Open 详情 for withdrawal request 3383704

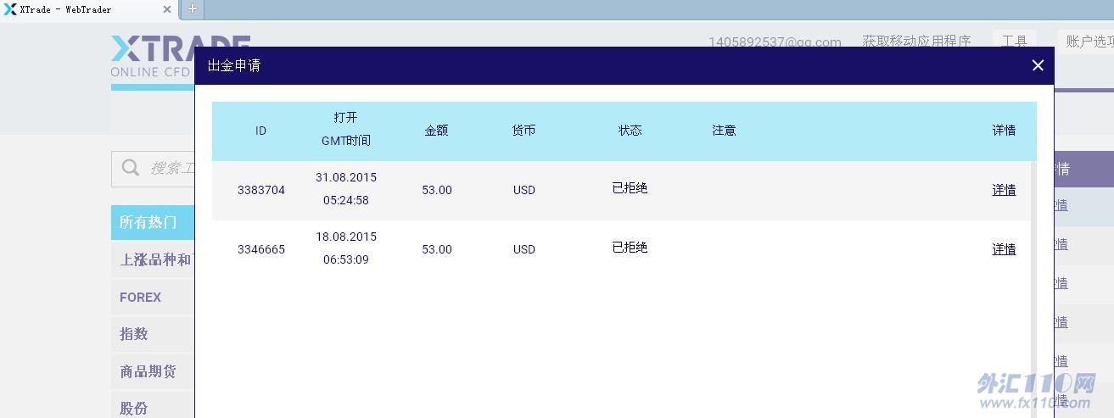coord(1004,190)
